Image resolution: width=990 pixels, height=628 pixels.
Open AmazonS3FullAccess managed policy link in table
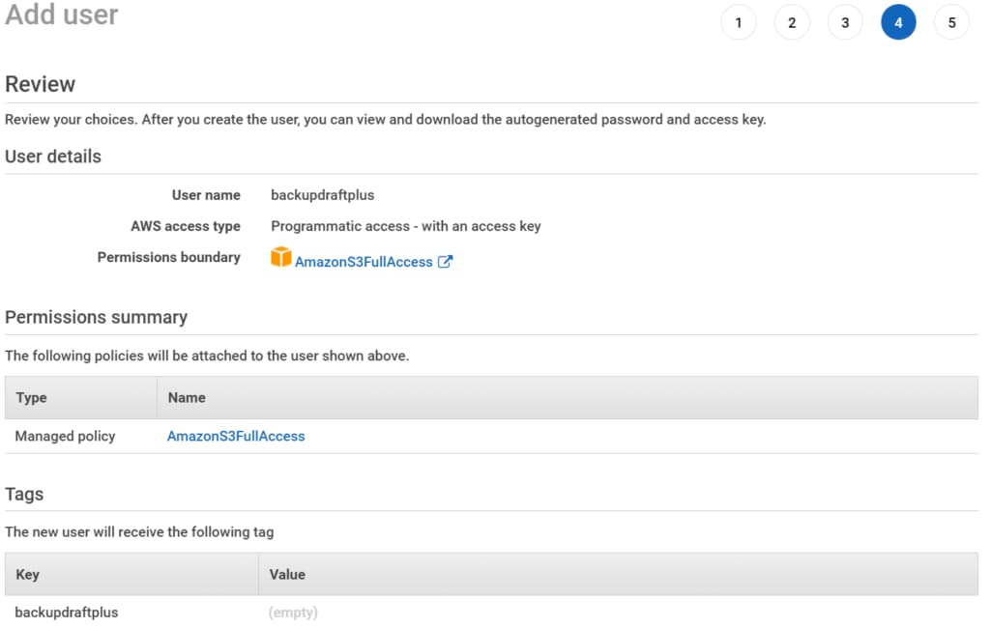point(236,436)
